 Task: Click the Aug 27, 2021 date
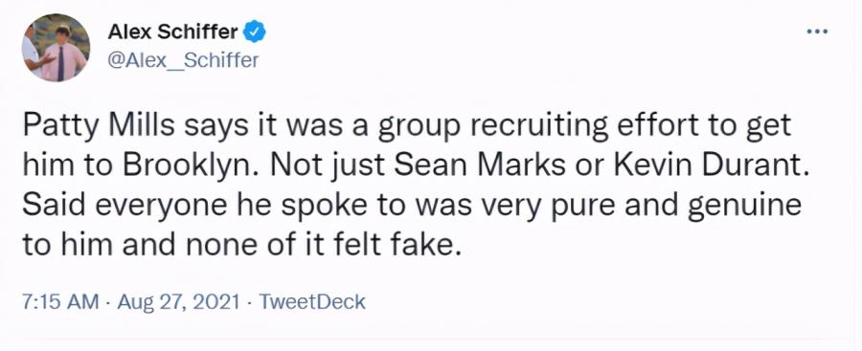(178, 301)
